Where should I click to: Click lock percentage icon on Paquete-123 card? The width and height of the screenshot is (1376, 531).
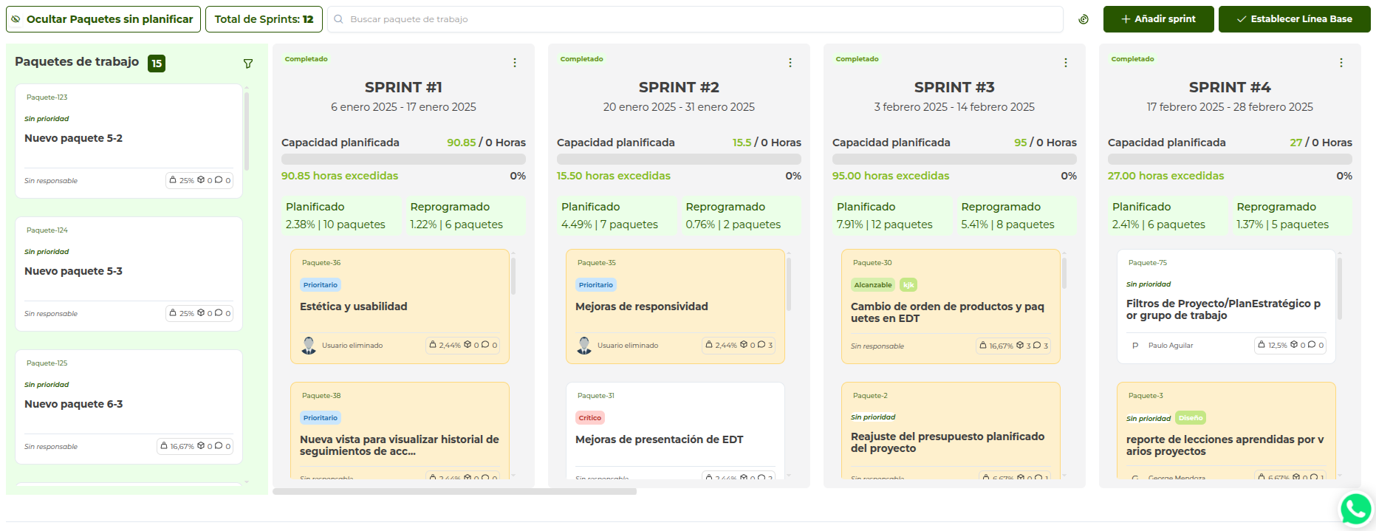[x=173, y=180]
